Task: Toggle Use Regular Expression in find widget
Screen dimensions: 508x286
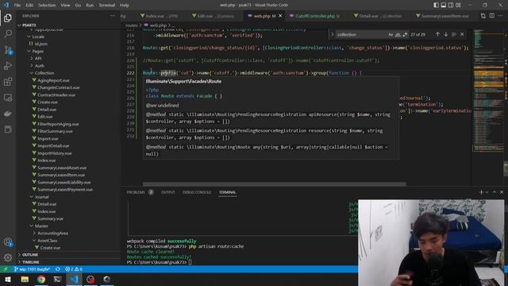Action: click(x=405, y=35)
